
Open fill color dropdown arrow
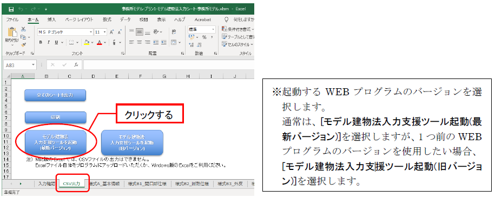coord(93,42)
